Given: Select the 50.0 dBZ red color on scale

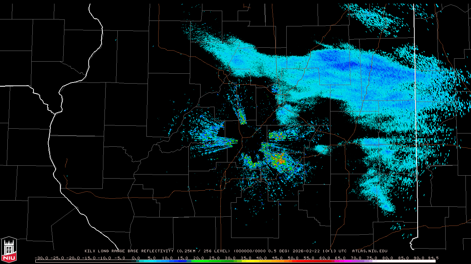Looking at the screenshot, I should 293,261.
